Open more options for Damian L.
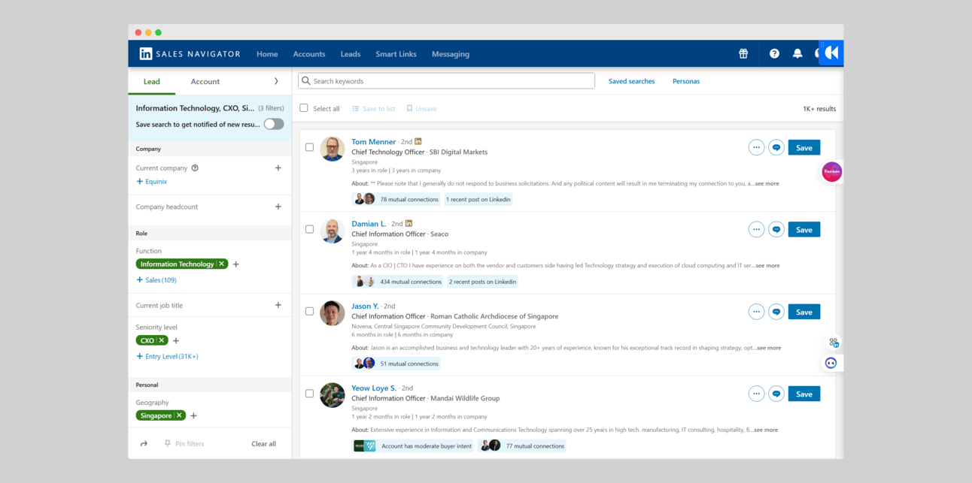972x483 pixels. 756,229
